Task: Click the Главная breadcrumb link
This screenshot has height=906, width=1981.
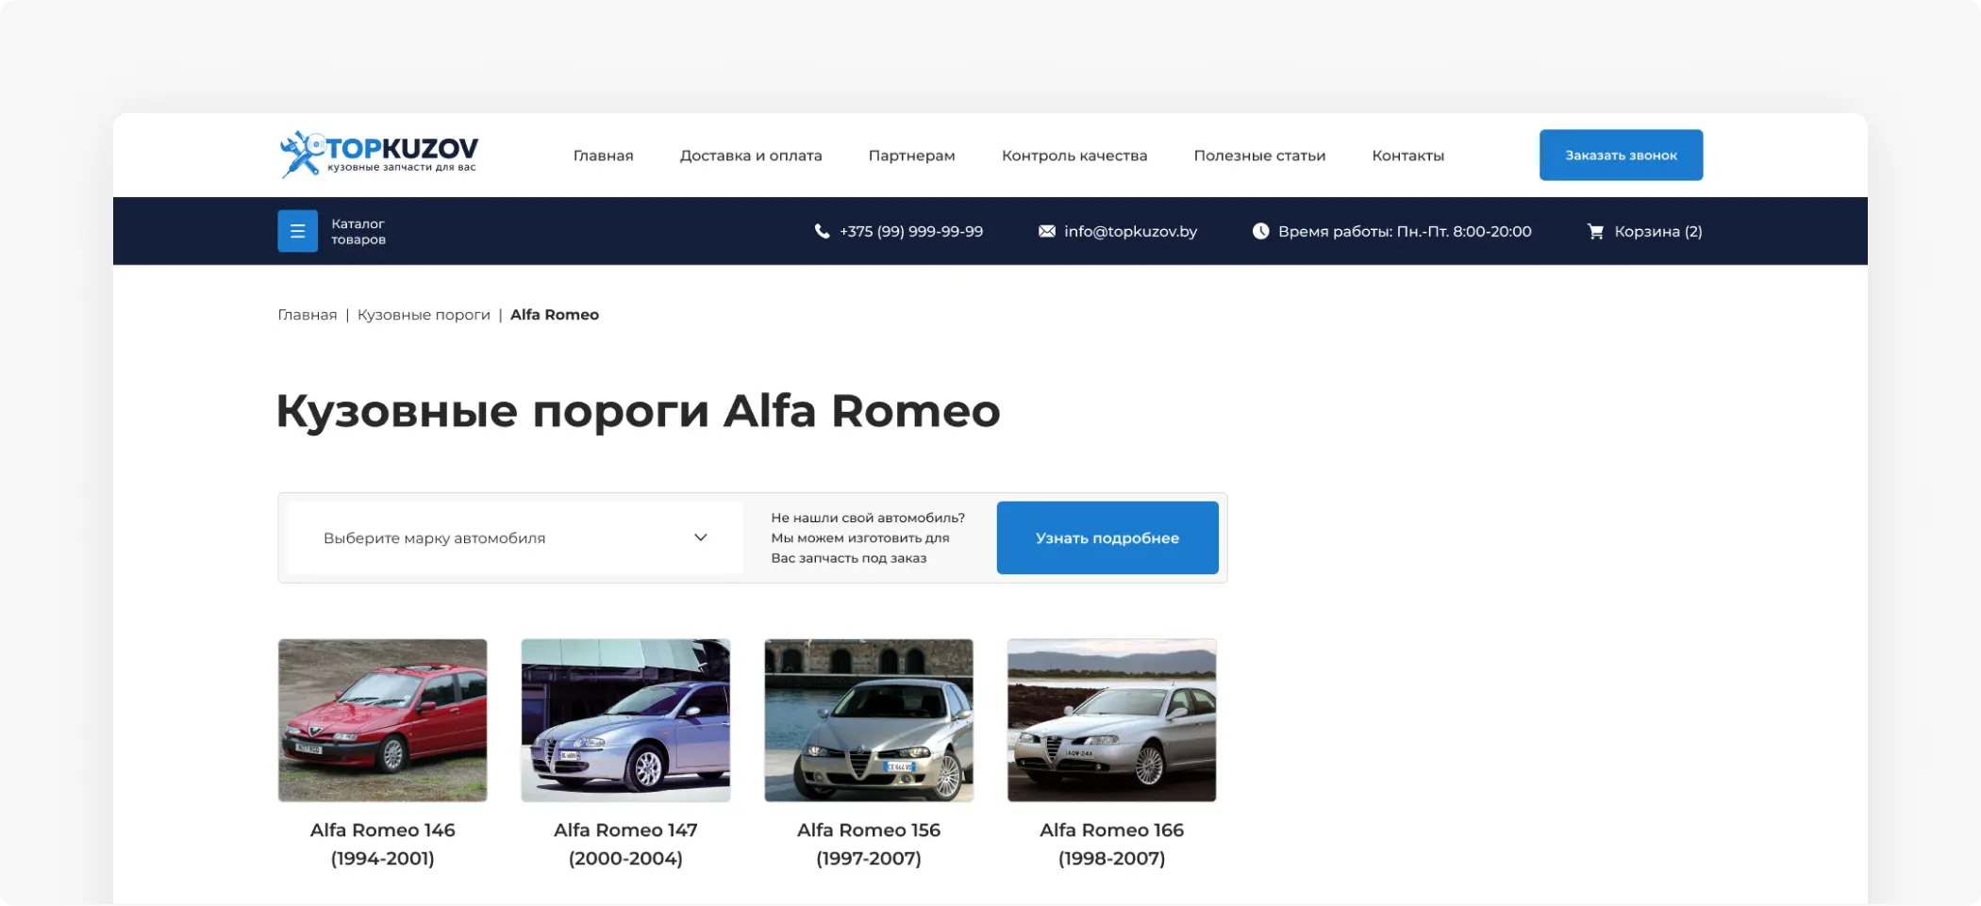Action: 307,315
